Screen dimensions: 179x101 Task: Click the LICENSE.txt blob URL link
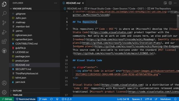114,53
